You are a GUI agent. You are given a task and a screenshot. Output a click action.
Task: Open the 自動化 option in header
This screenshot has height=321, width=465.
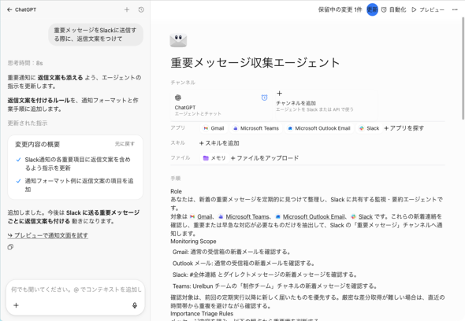pyautogui.click(x=393, y=9)
